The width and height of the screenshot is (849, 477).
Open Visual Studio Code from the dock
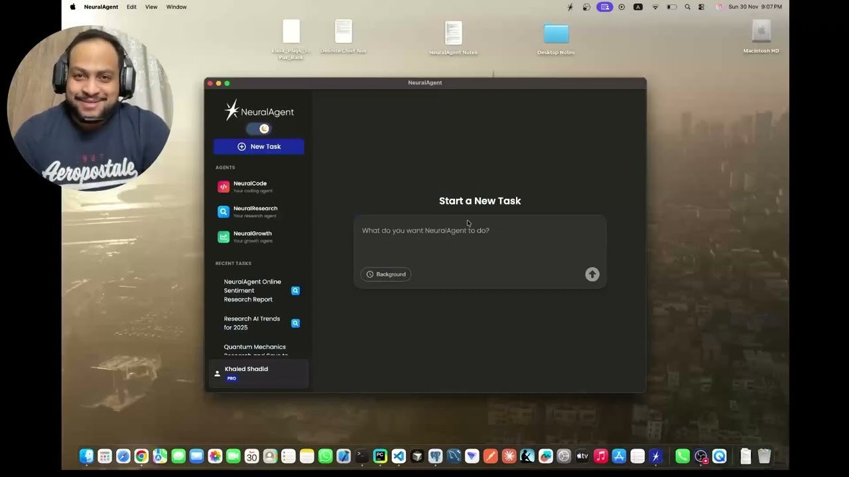pyautogui.click(x=399, y=456)
